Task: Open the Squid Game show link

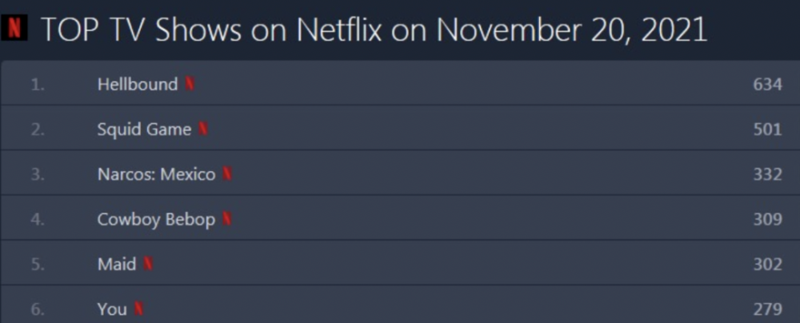Action: [144, 129]
